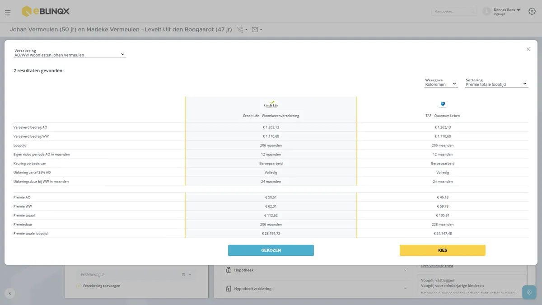542x305 pixels.
Task: Open the email contact options
Action: (257, 30)
